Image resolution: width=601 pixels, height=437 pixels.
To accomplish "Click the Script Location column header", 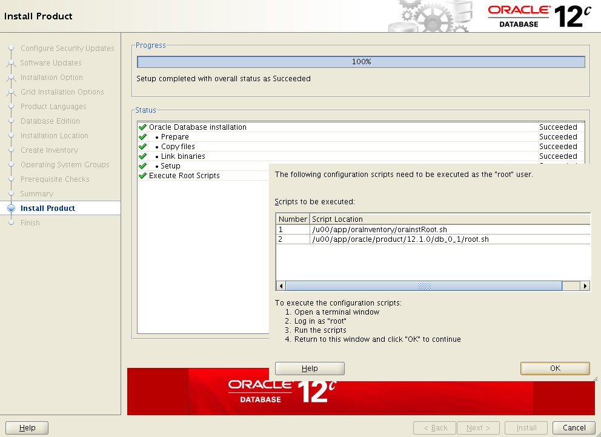I will coord(448,219).
